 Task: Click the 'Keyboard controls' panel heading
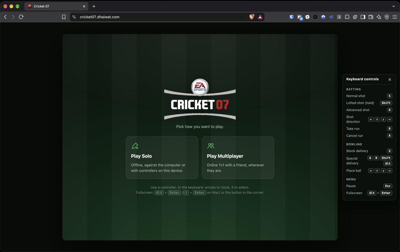362,79
